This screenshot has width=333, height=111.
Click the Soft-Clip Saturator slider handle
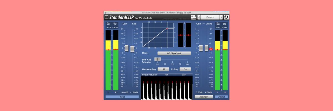pyautogui.click(x=157, y=59)
